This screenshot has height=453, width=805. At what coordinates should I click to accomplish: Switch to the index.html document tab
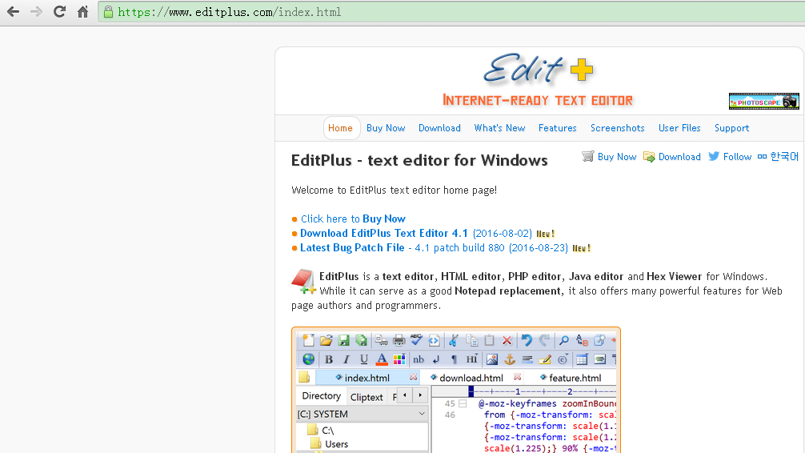click(x=366, y=378)
